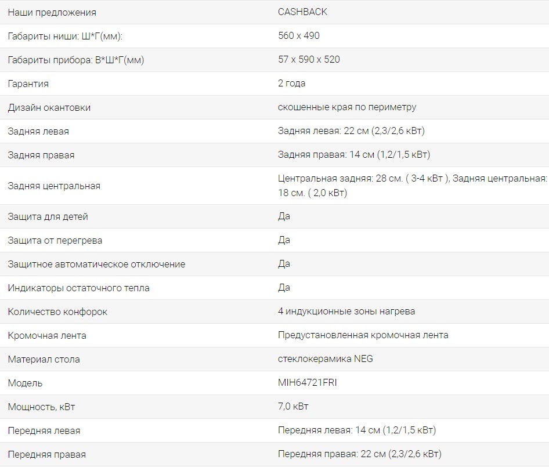Click the CASHBACK offer value

coord(302,12)
